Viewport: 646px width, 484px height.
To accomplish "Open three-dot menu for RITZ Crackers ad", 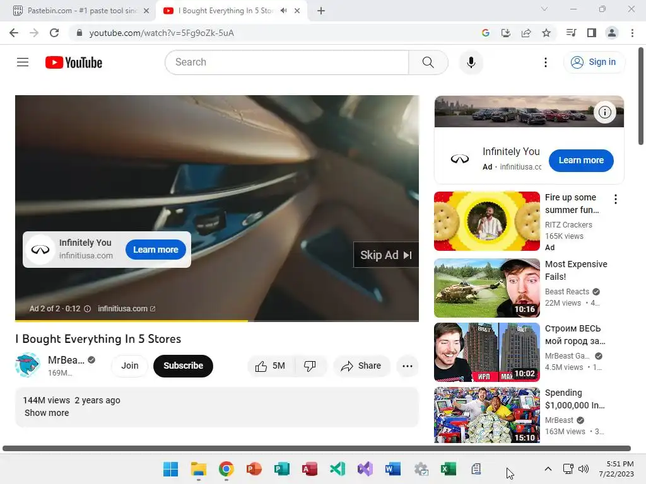I will [616, 199].
